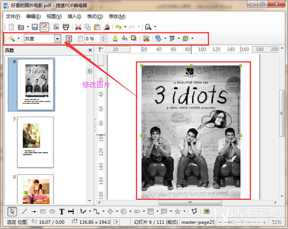Click the transparency 0 % input field
The width and height of the screenshot is (288, 229).
click(x=92, y=39)
